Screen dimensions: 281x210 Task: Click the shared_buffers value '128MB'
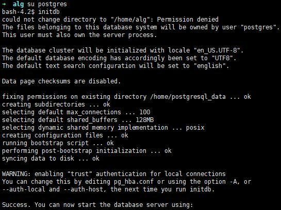pyautogui.click(x=145, y=119)
